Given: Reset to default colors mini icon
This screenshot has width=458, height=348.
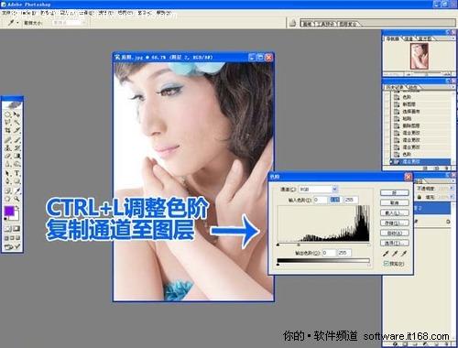Looking at the screenshot, I should (x=5, y=219).
